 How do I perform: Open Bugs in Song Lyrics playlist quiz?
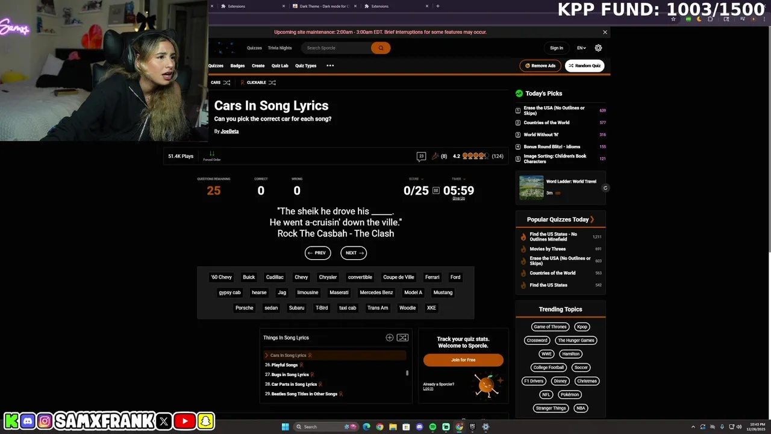[290, 375]
